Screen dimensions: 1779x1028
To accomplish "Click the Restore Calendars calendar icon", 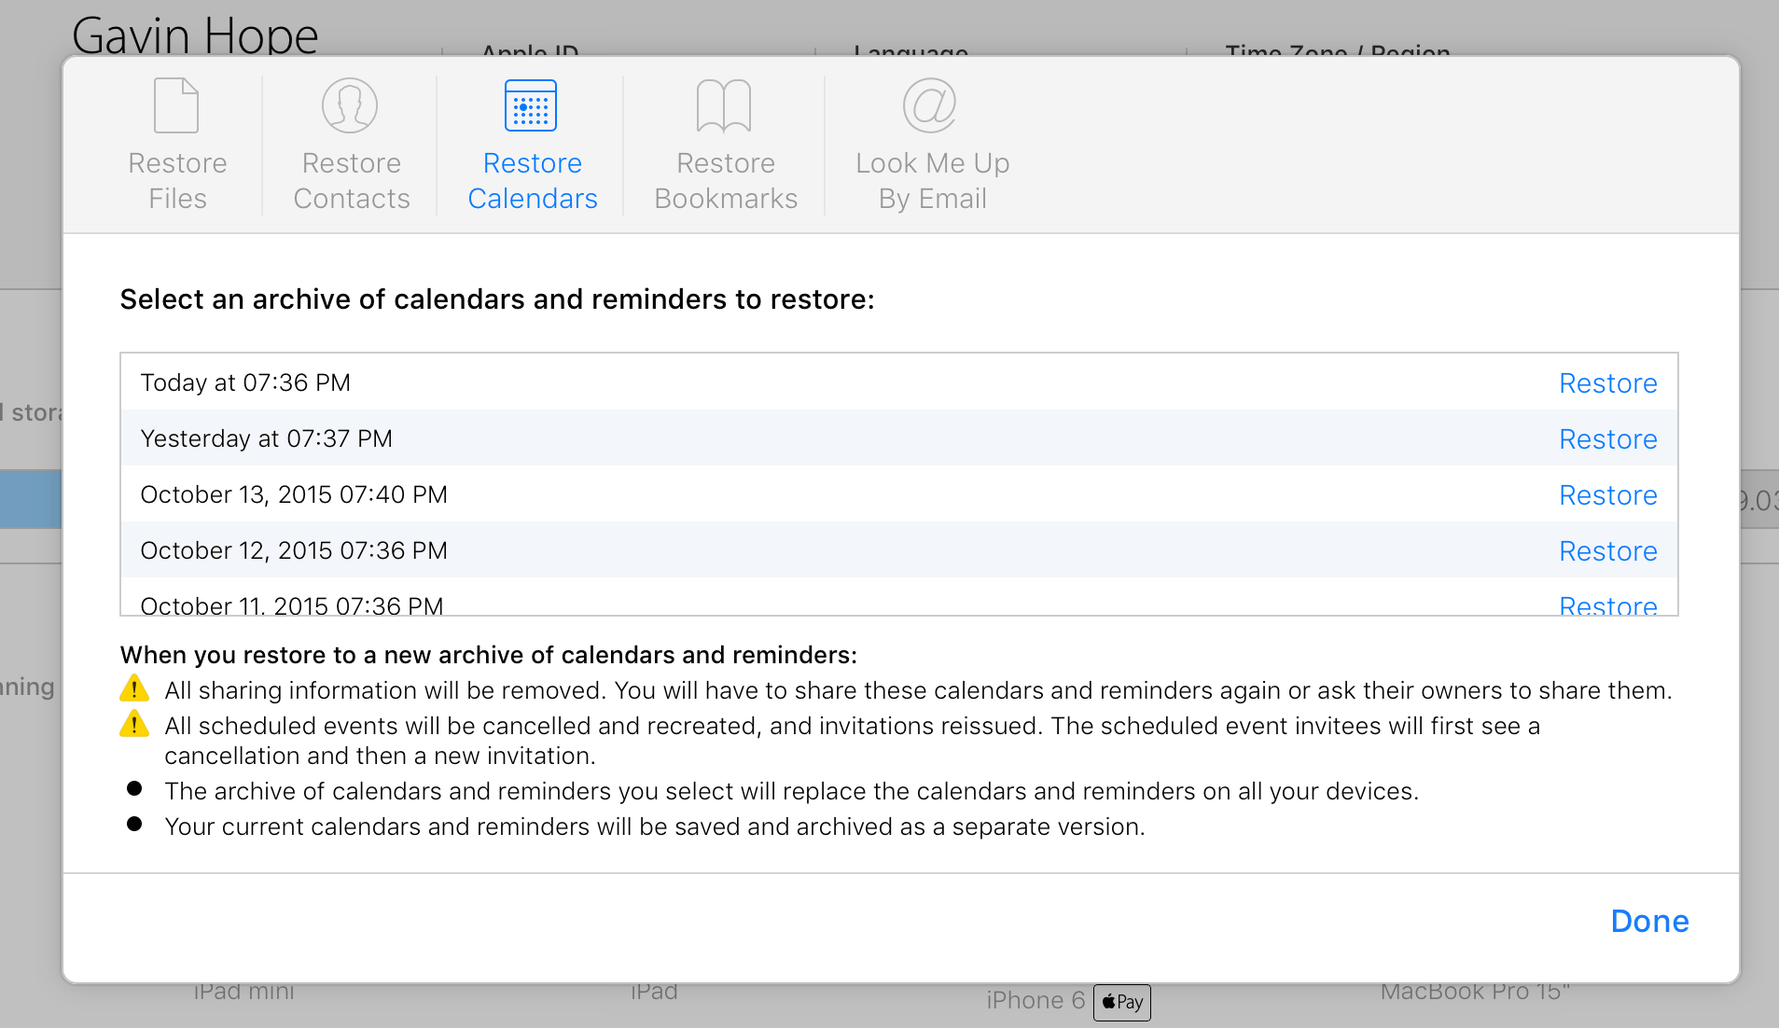I will tap(531, 105).
